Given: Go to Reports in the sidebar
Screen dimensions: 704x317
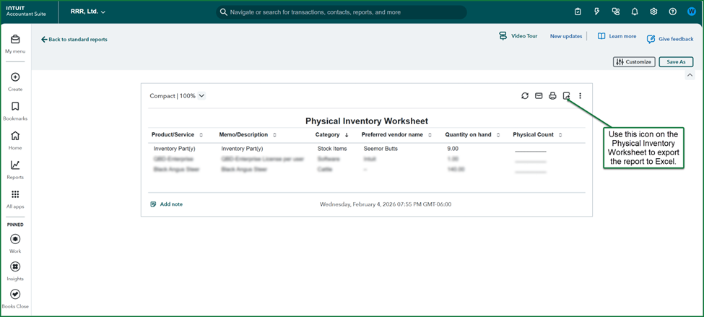Looking at the screenshot, I should pos(15,169).
